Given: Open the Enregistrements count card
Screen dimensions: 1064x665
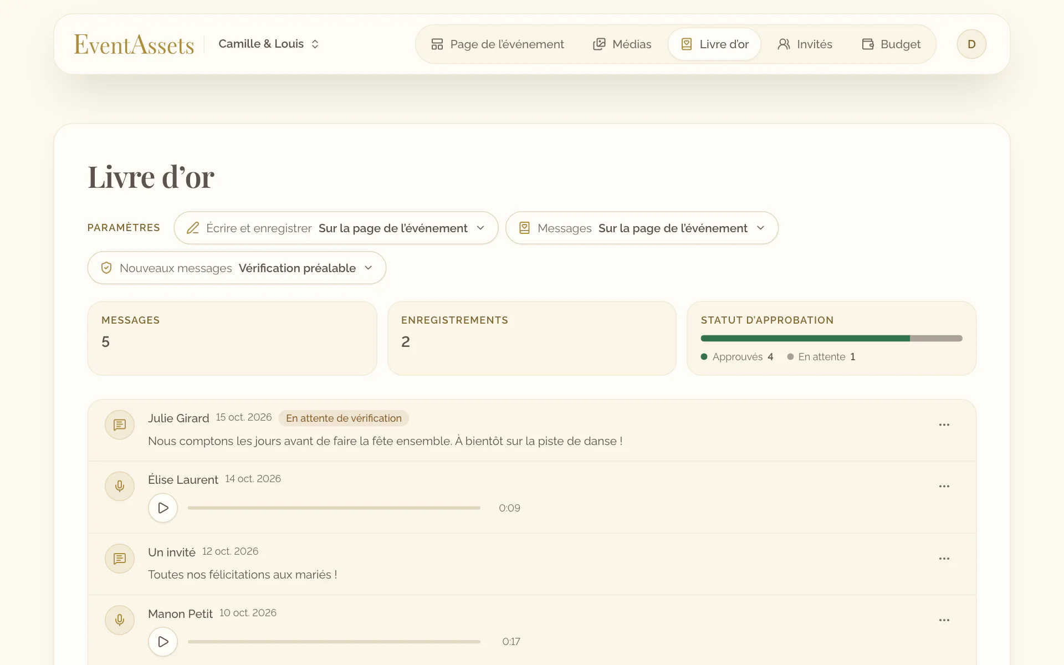Looking at the screenshot, I should [532, 338].
